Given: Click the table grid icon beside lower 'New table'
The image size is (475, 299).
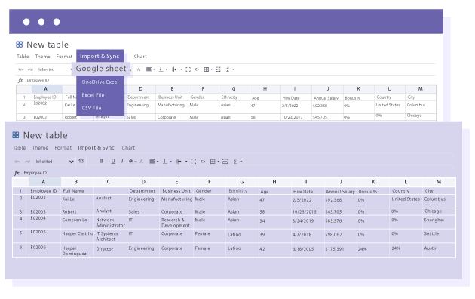Looking at the screenshot, I should (15, 135).
